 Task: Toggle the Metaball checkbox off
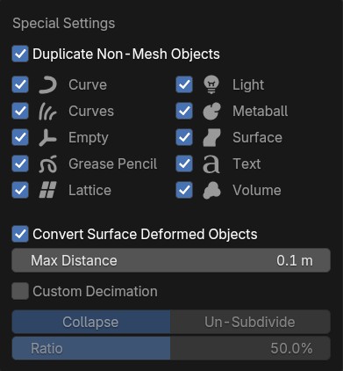[x=184, y=111]
